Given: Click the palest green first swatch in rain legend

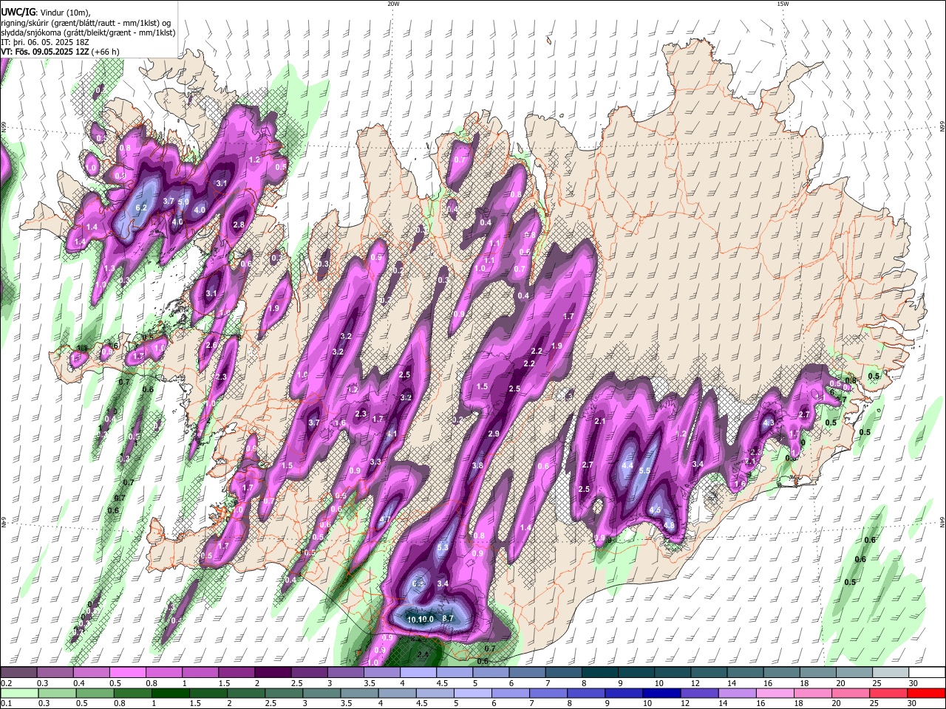Looking at the screenshot, I should [19, 693].
